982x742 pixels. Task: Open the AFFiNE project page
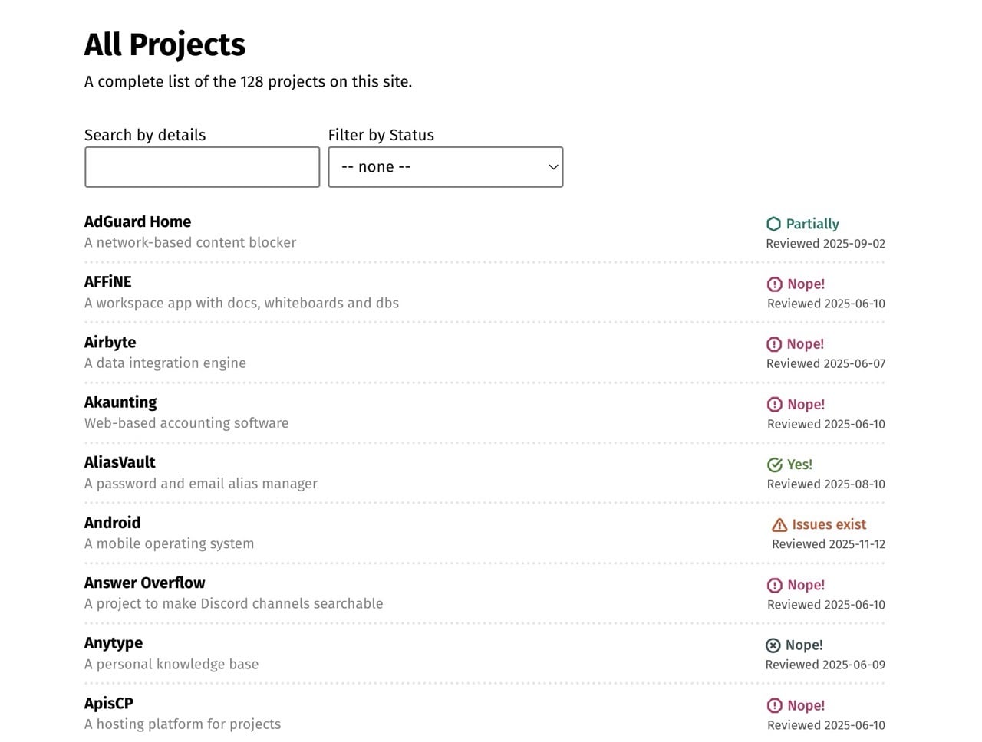pyautogui.click(x=108, y=282)
